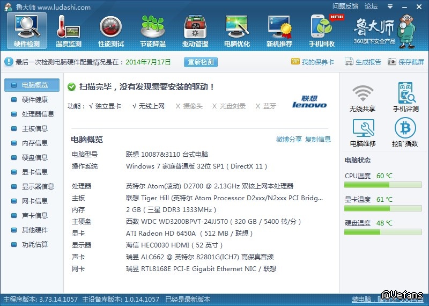This screenshot has height=306, width=429.
Task: Click 生成报告 generate report
Action: point(363,62)
